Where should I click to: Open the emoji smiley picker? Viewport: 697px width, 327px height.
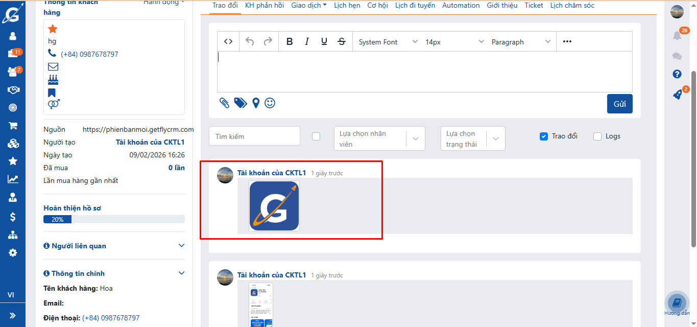pos(270,103)
